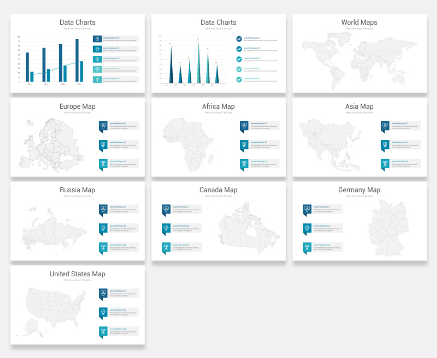Toggle the checkmark circle beside title C1
The height and width of the screenshot is (358, 437).
pyautogui.click(x=239, y=38)
